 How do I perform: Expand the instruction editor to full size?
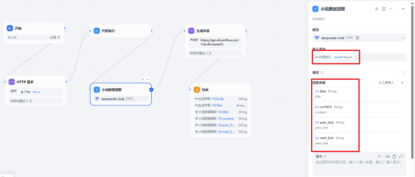[401, 157]
